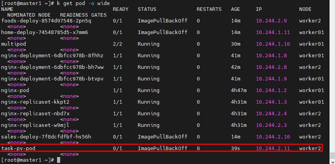The height and width of the screenshot is (164, 335).
Task: Click the multipod pod name
Action: coord(14,44)
